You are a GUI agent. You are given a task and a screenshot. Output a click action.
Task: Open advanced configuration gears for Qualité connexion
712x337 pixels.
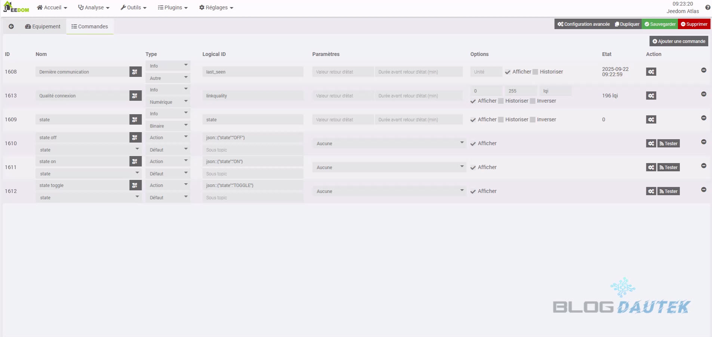[x=651, y=96]
